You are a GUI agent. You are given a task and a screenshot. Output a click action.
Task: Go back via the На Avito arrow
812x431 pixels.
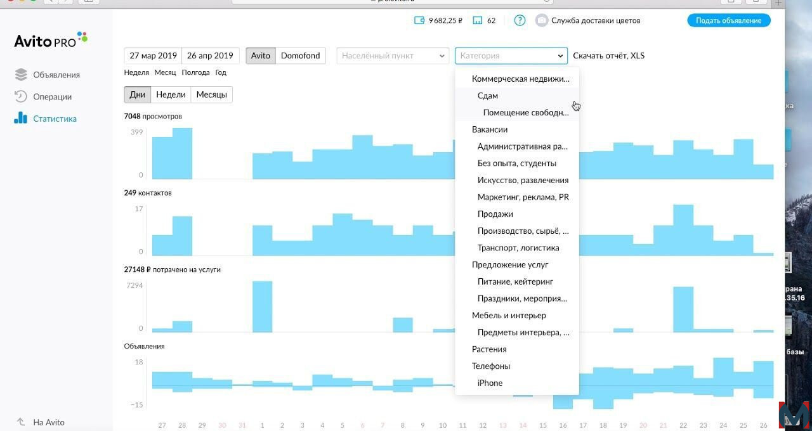(x=41, y=422)
